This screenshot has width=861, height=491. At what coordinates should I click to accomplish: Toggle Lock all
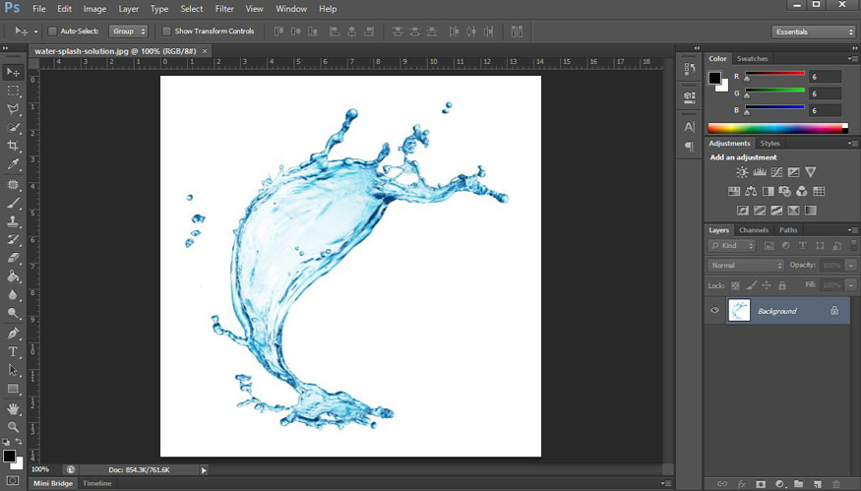point(782,285)
